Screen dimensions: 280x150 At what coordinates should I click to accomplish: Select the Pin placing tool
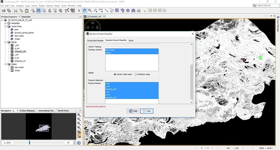95,11
